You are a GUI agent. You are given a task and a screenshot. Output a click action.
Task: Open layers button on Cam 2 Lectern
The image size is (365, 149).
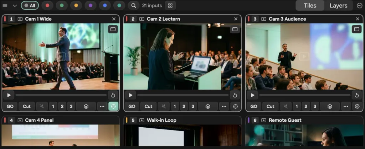pos(208,106)
